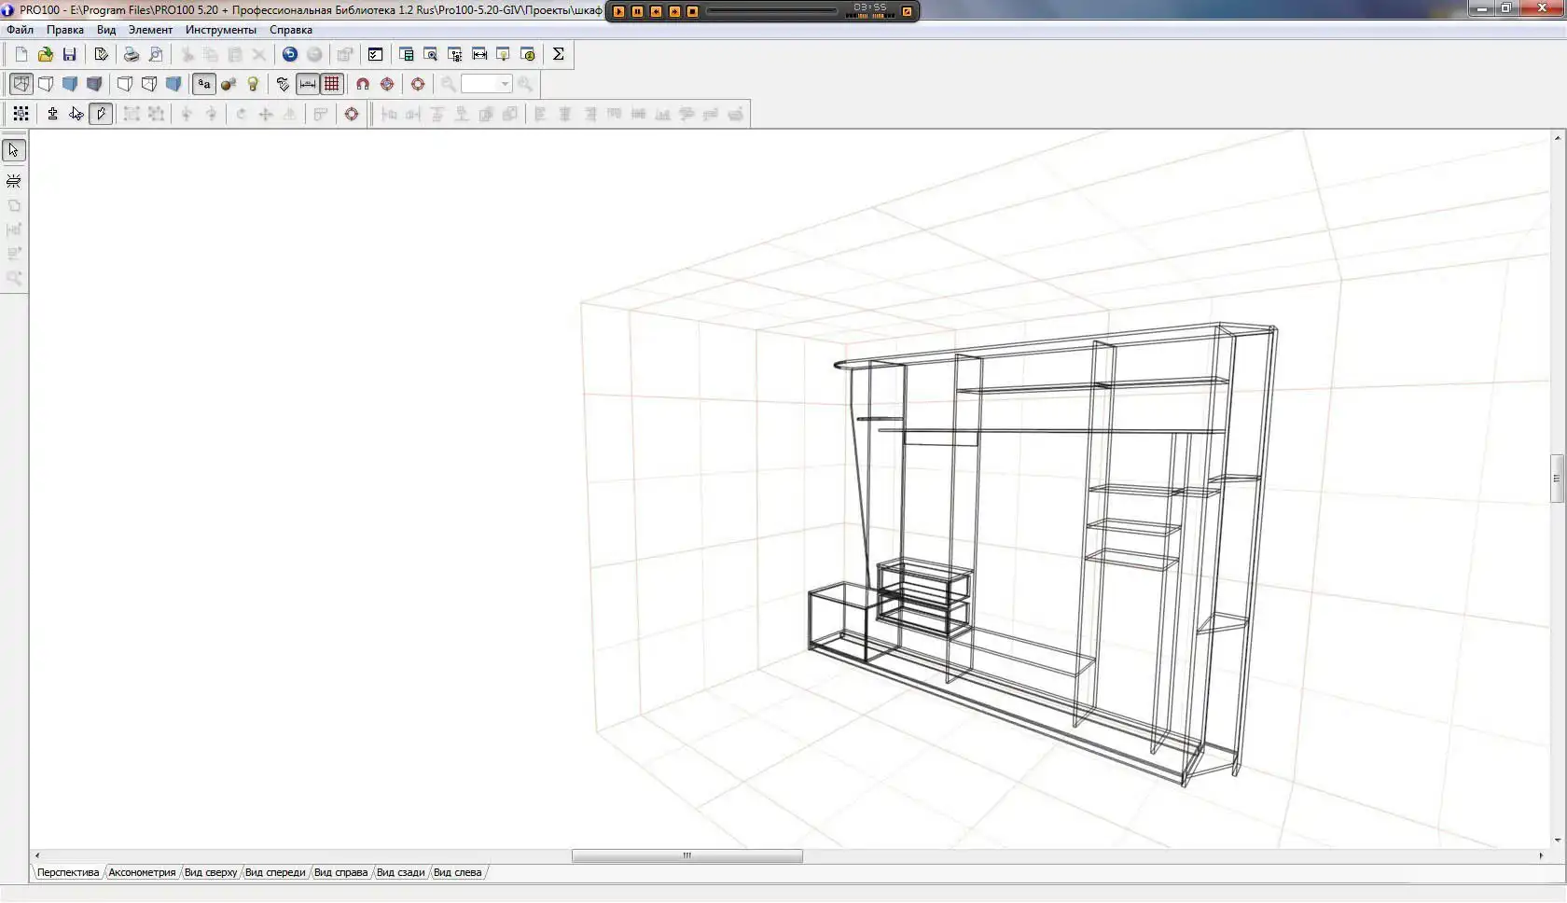Click the Save project floppy disk icon
Viewport: 1567px width, 903px height.
[69, 54]
